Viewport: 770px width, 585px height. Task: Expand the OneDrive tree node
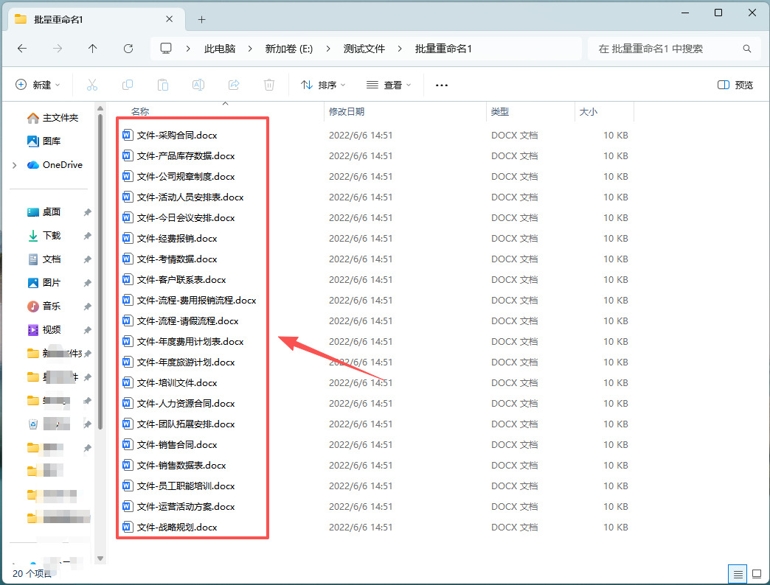coord(14,165)
